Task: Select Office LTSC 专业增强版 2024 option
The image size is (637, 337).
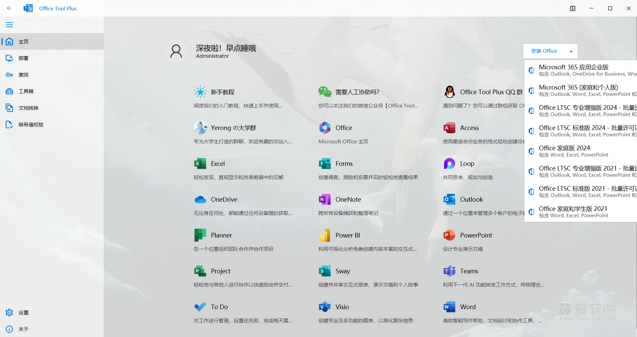Action: click(581, 110)
